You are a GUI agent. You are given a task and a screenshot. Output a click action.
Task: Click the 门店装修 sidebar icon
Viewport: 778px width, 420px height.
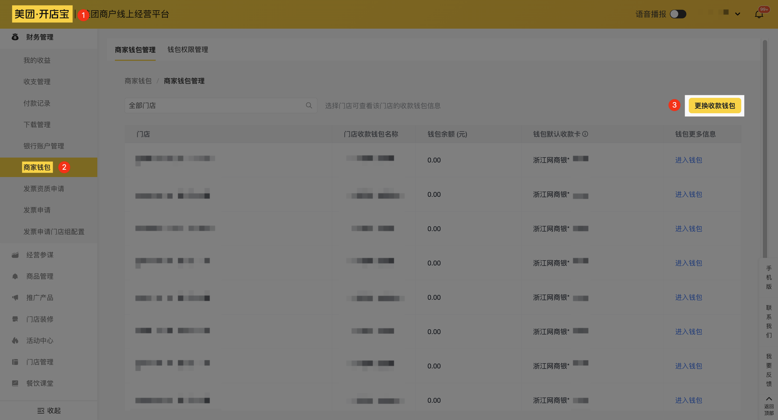click(15, 319)
